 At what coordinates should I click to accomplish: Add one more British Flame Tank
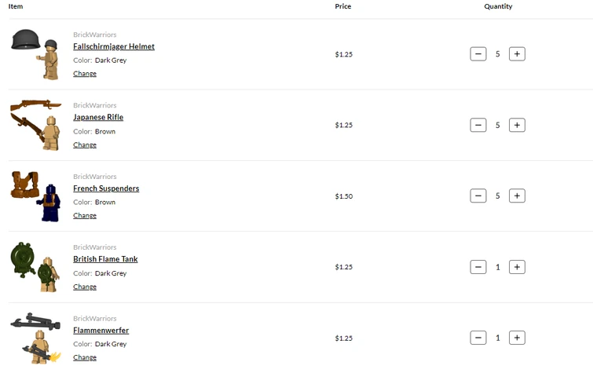[517, 267]
